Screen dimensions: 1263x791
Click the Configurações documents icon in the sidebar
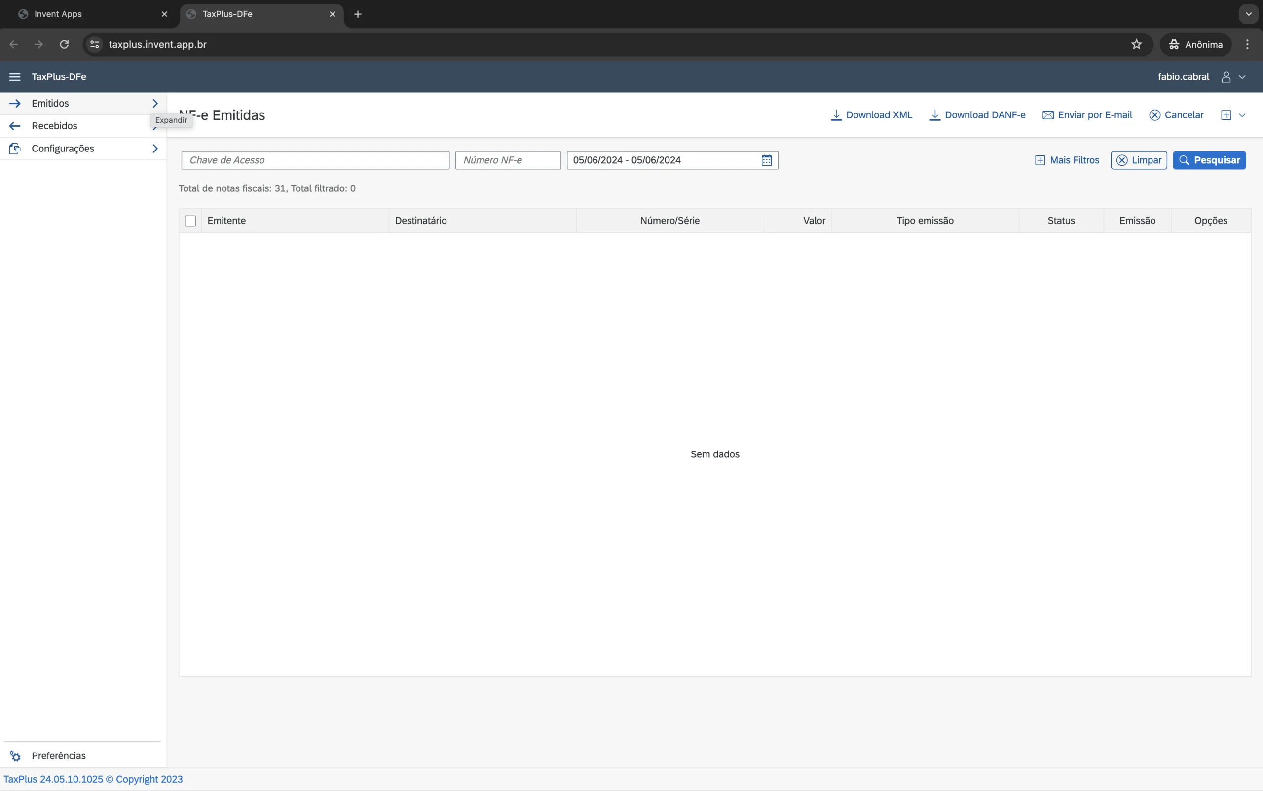pyautogui.click(x=15, y=148)
